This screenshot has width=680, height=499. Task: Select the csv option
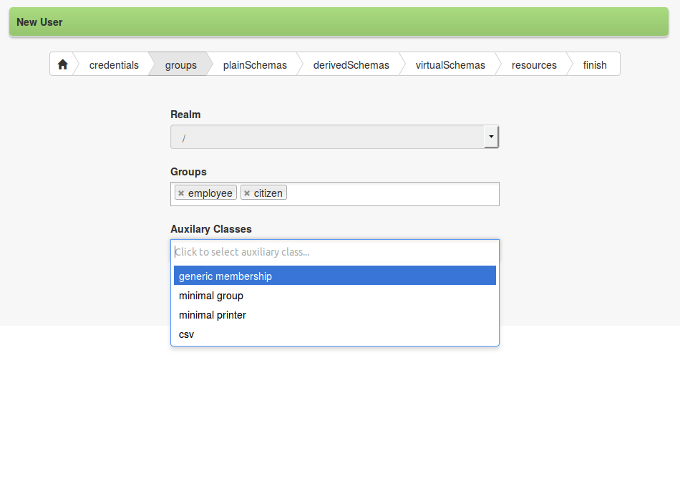[335, 334]
